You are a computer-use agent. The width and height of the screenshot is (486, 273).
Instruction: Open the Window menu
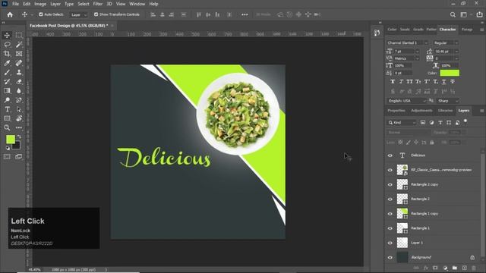coord(137,4)
